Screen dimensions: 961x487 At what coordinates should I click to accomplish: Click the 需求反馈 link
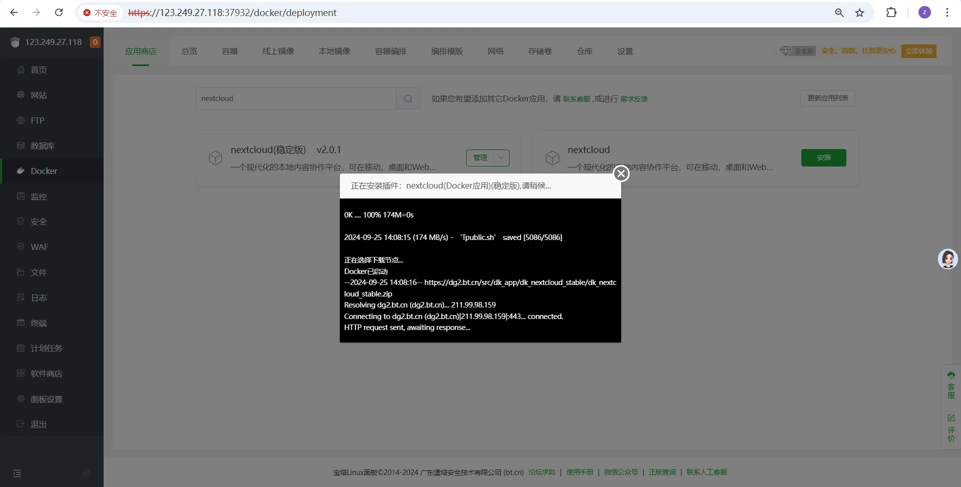click(634, 99)
